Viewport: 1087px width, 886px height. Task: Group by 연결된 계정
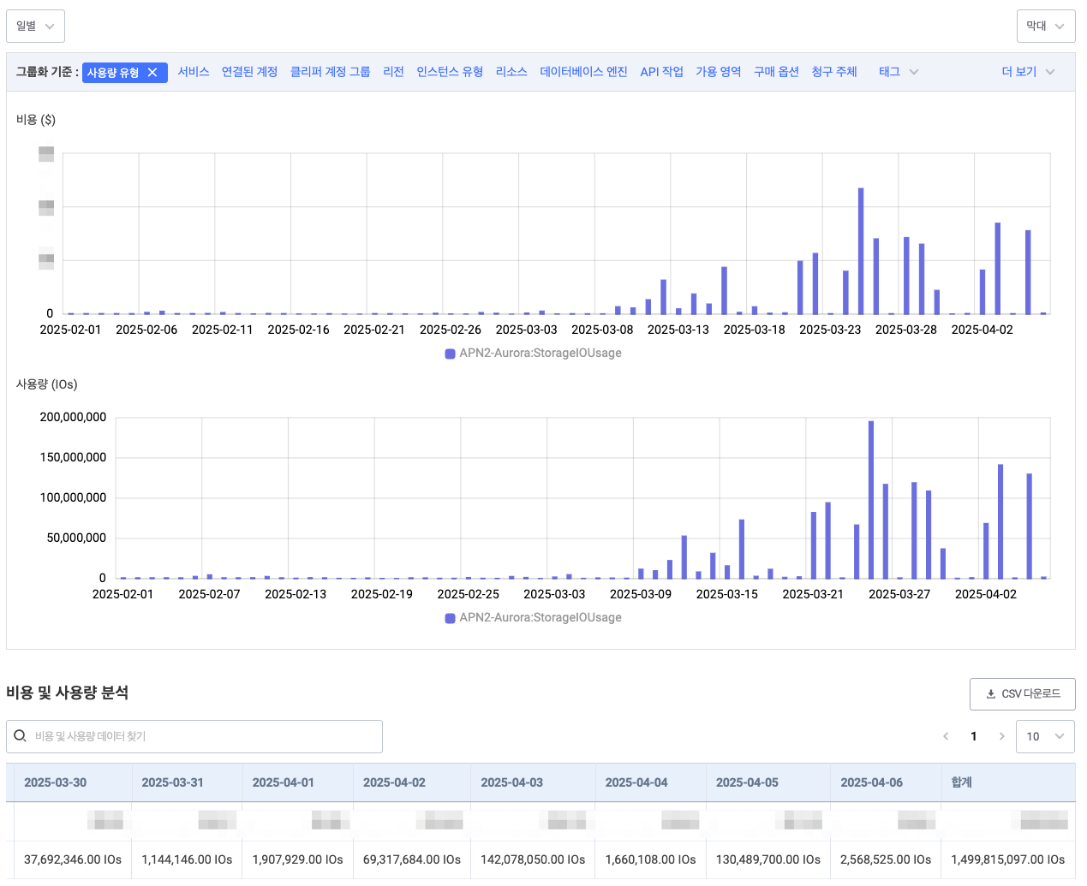click(249, 72)
